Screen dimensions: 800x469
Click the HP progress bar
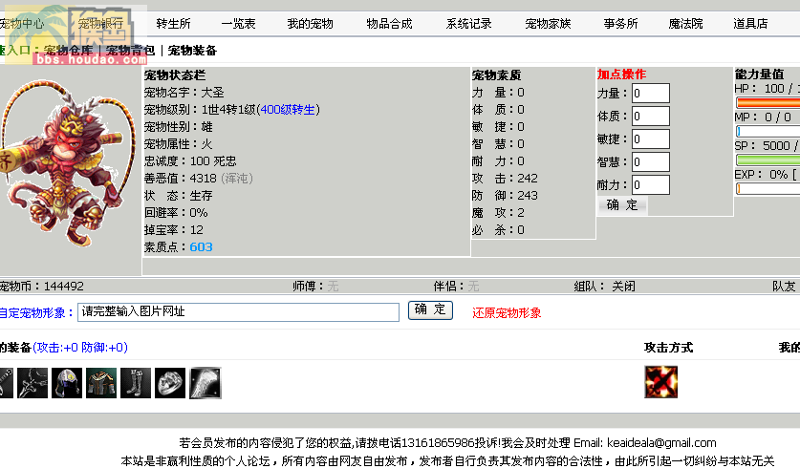(x=768, y=102)
